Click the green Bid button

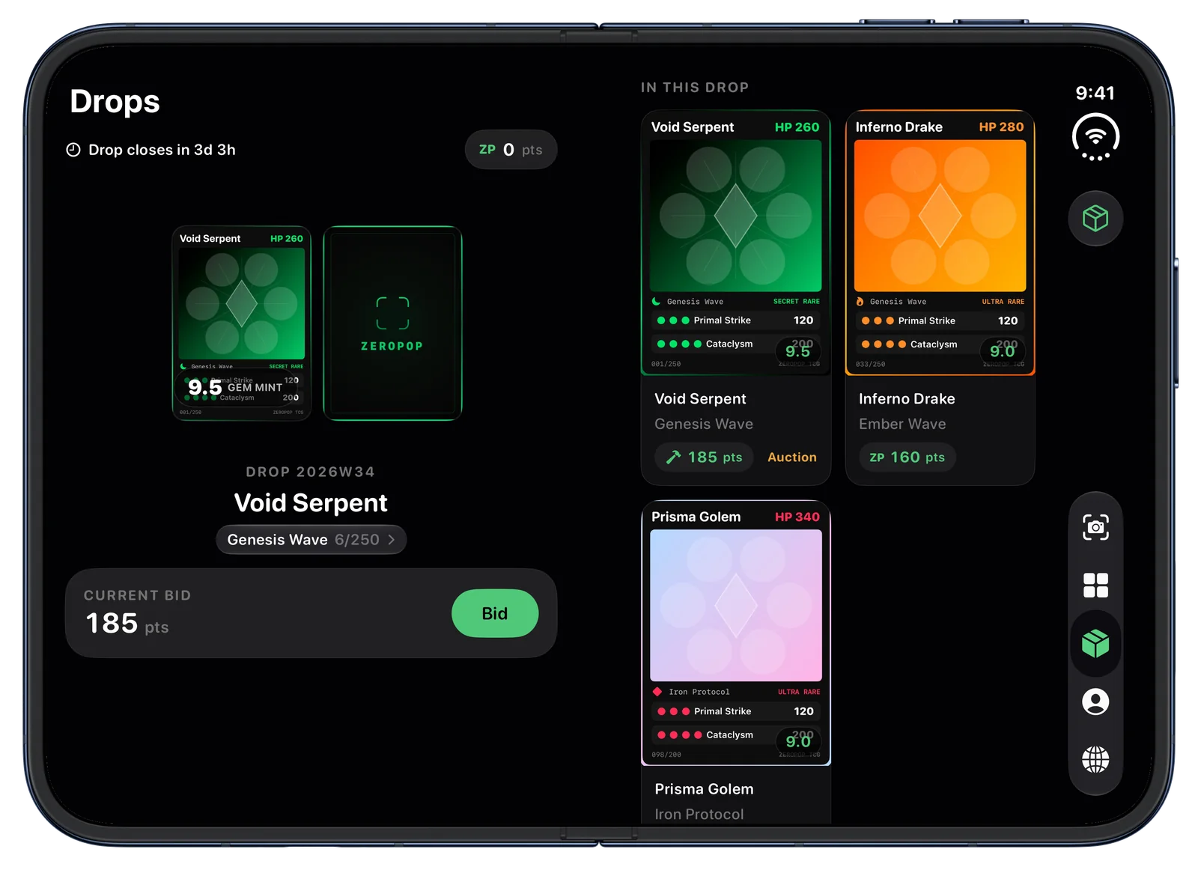(x=495, y=613)
